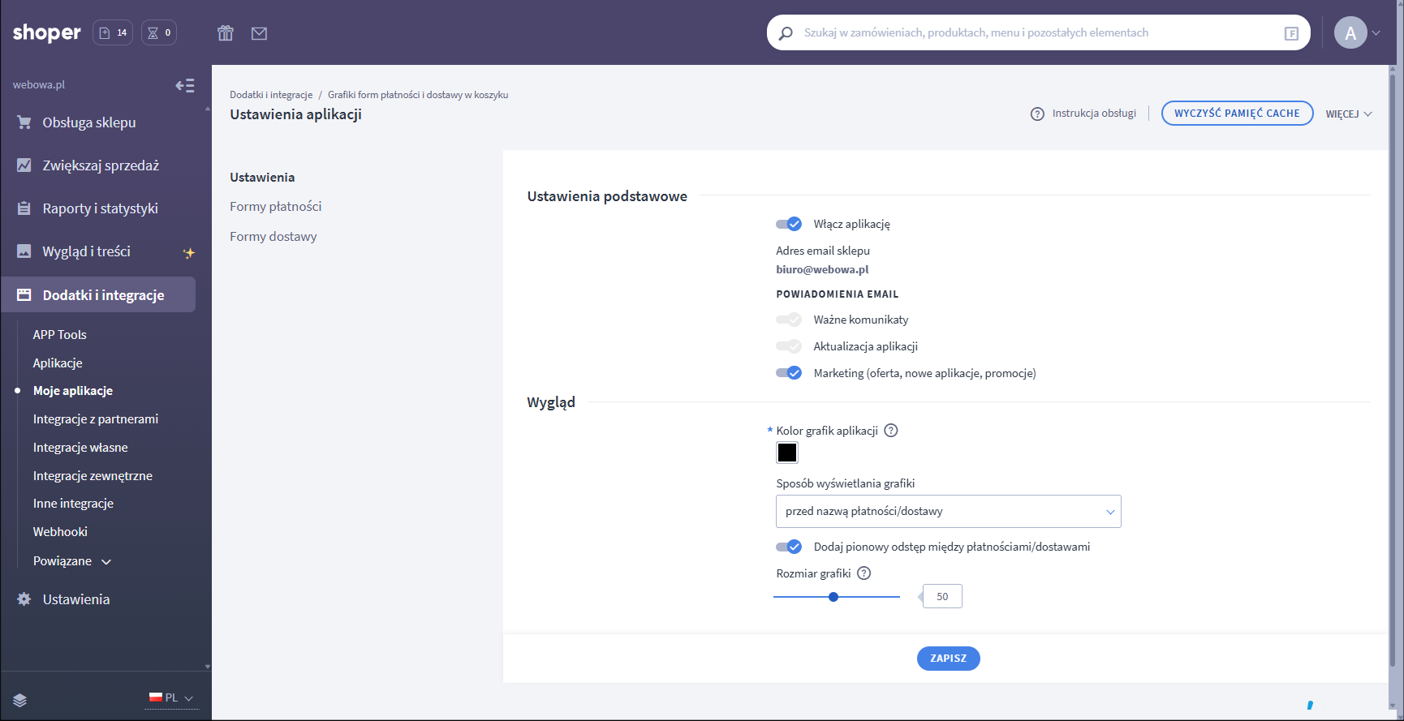
Task: Open Formy dostawy section
Action: [273, 237]
